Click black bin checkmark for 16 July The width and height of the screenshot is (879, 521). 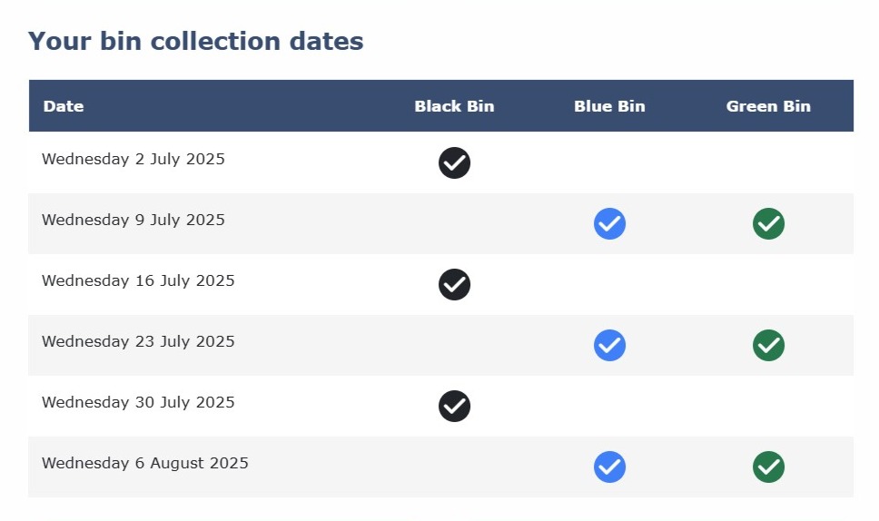pyautogui.click(x=454, y=284)
